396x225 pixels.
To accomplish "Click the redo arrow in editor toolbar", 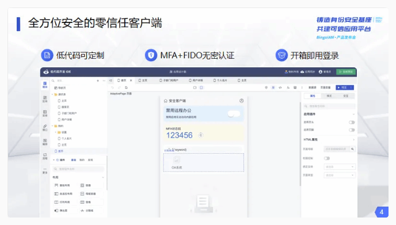I will click(119, 87).
